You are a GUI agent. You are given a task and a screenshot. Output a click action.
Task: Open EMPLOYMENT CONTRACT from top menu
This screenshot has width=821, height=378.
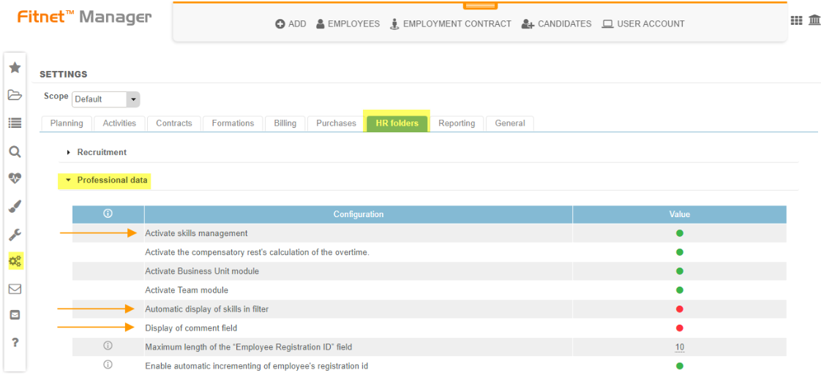450,24
